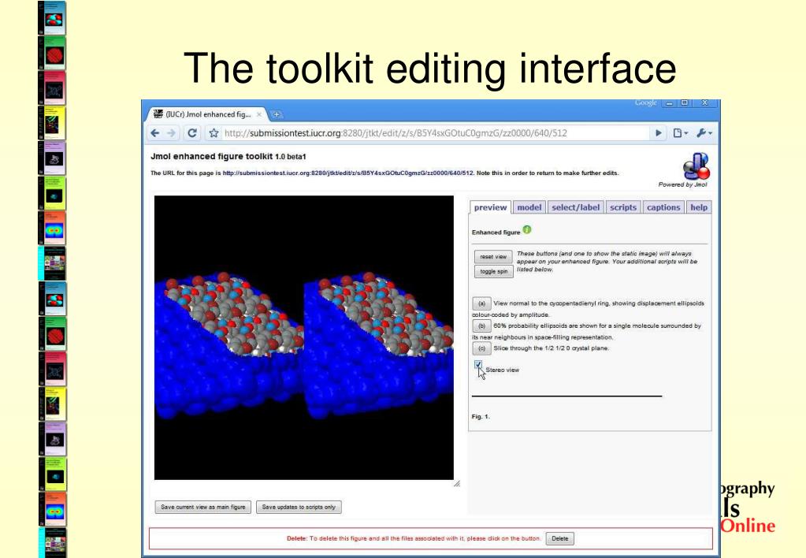Viewport: 806px width, 558px height.
Task: Click the resize handle of Jmol viewer
Action: [457, 483]
